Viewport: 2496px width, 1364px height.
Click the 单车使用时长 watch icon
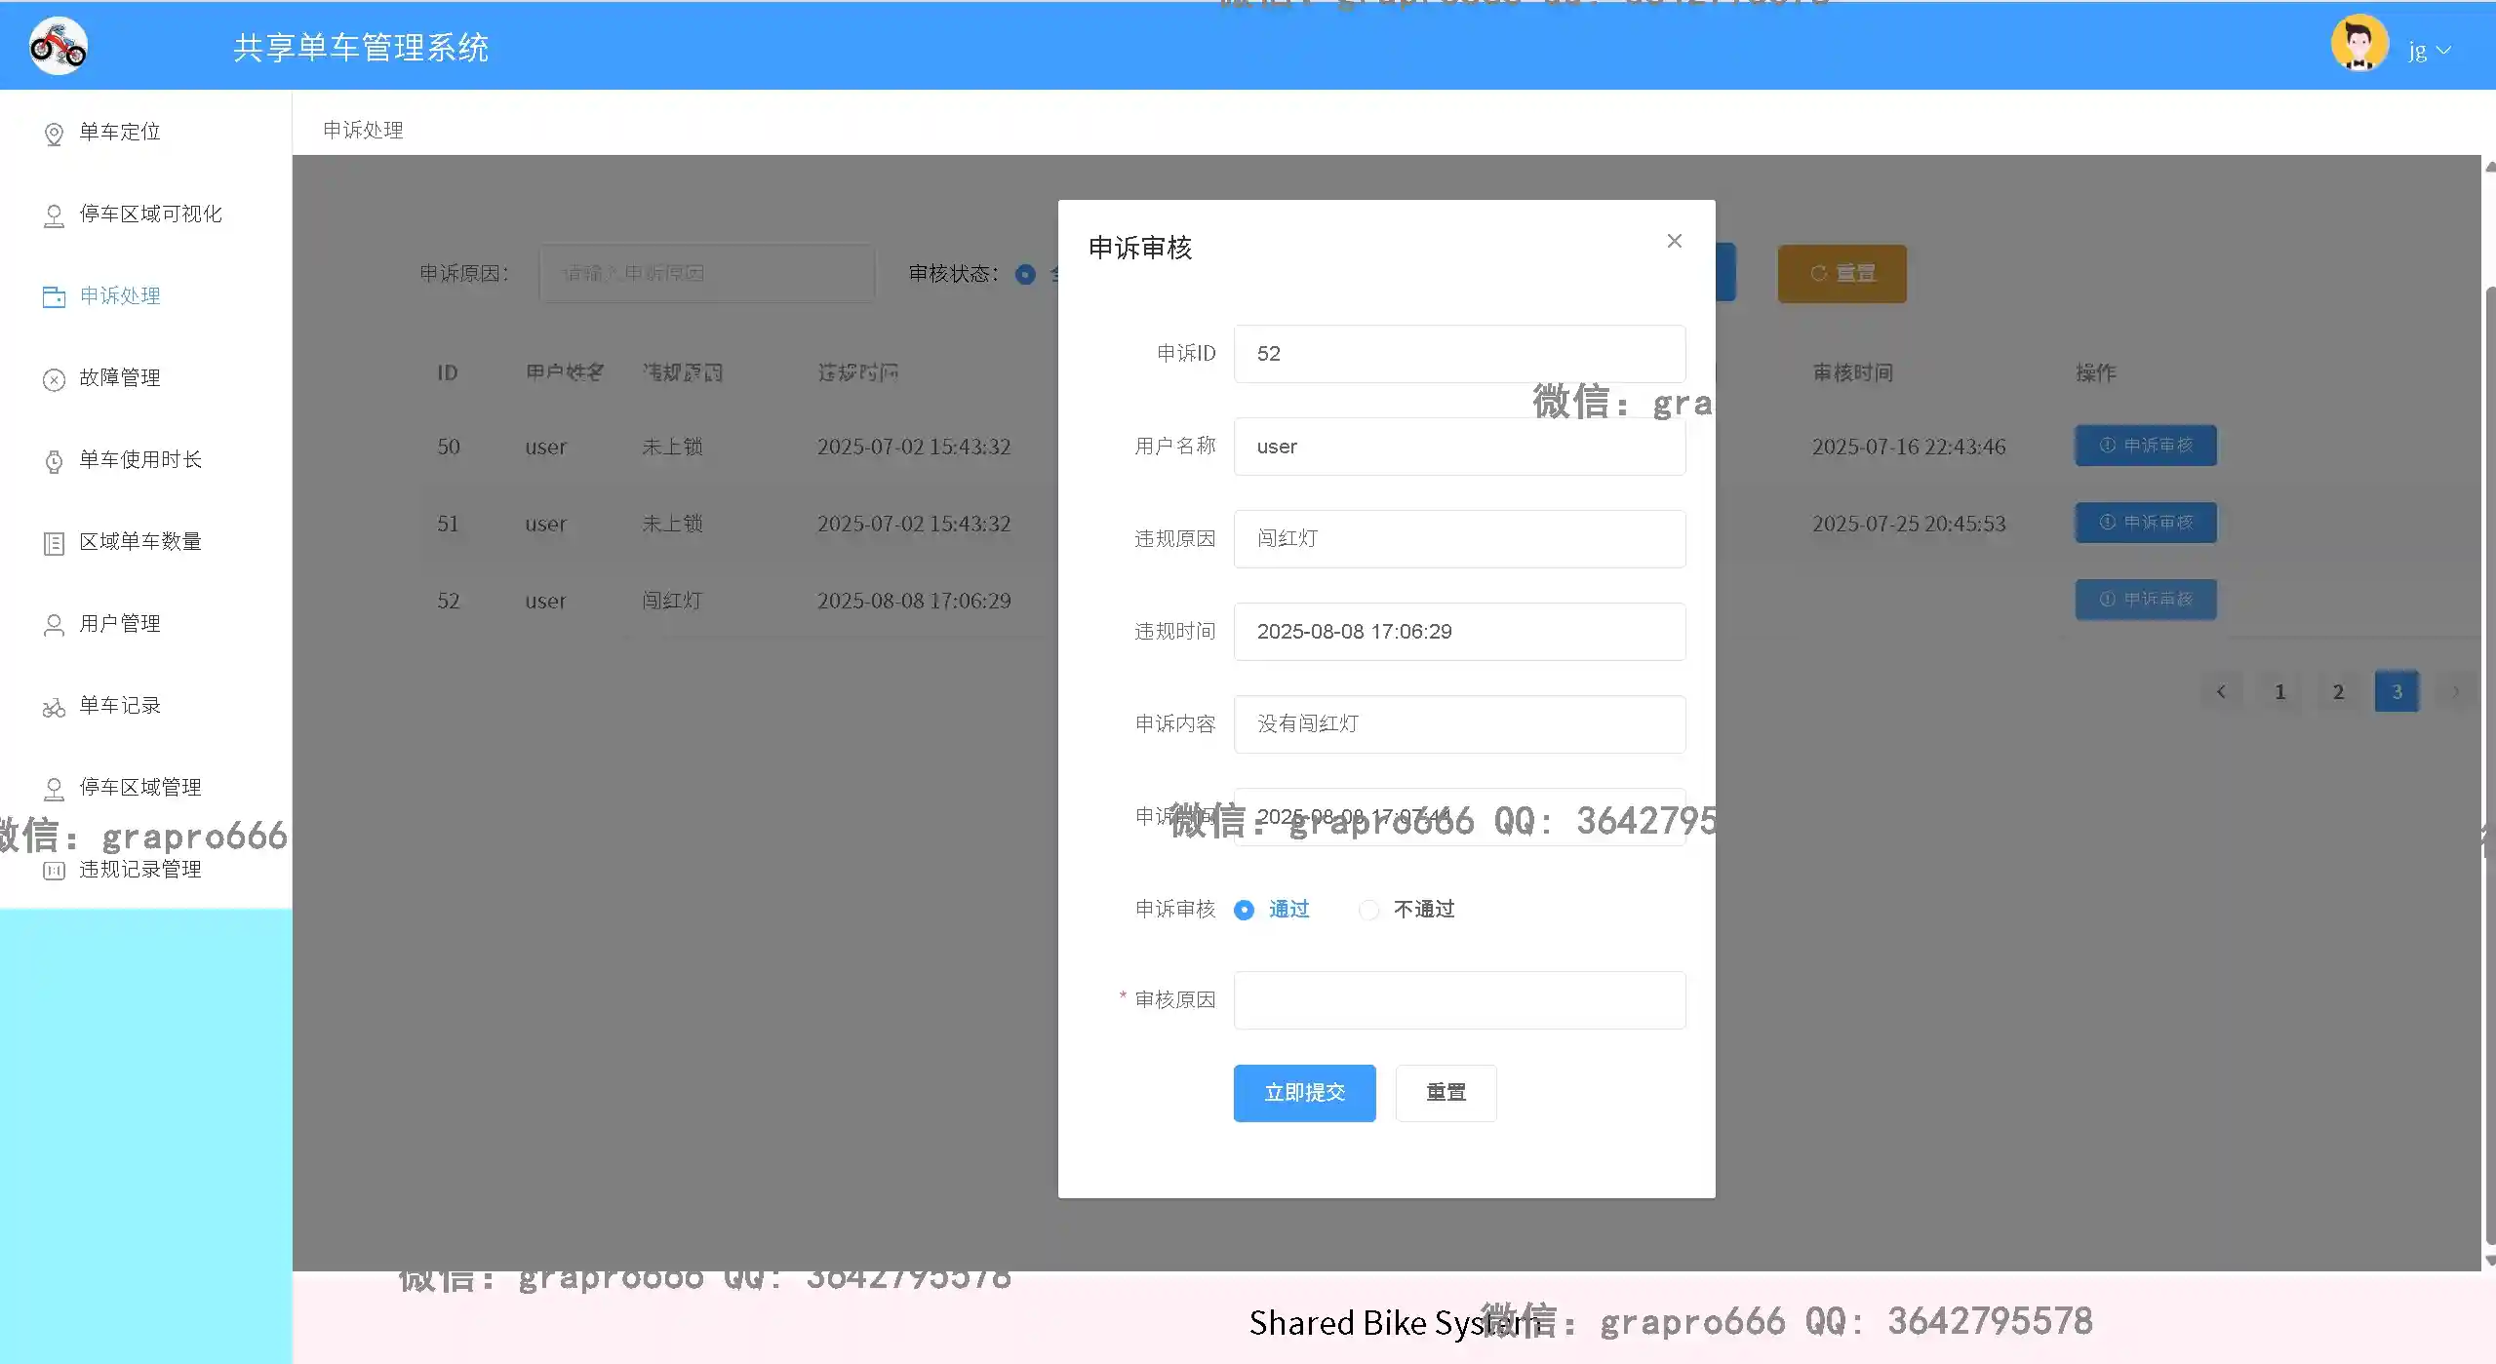(54, 461)
